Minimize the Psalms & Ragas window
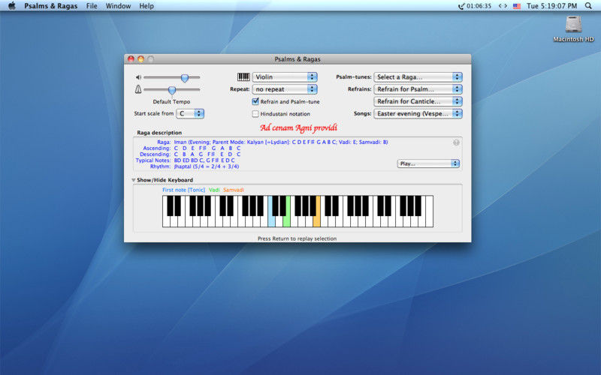 pyautogui.click(x=140, y=59)
